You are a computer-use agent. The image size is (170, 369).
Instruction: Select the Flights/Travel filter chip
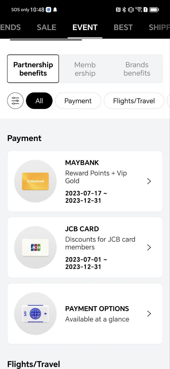[134, 101]
